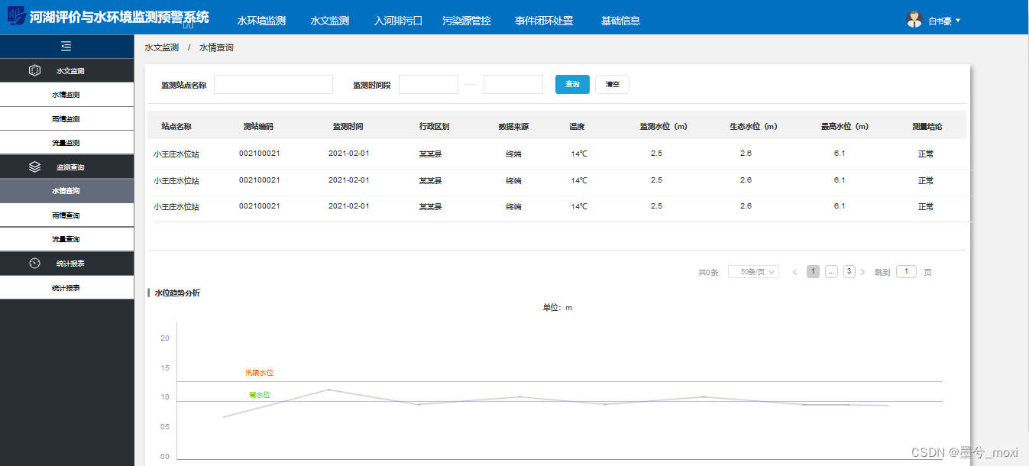Open the 入河排污口 top navigation menu

[x=398, y=21]
